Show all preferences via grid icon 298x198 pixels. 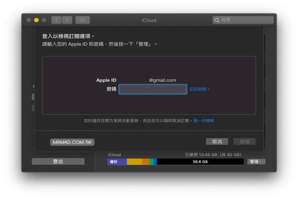[x=82, y=20]
